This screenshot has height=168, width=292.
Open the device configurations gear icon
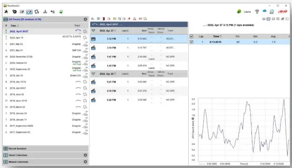tap(14, 12)
